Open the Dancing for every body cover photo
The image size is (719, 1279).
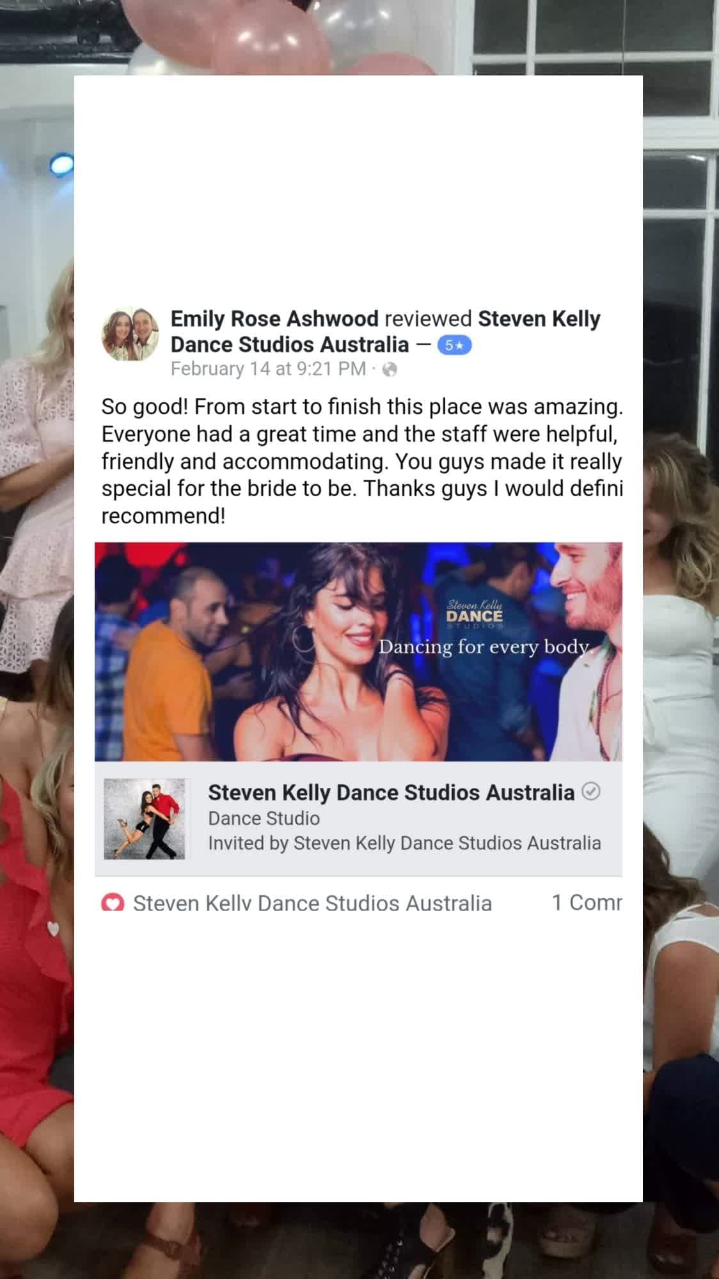point(358,652)
